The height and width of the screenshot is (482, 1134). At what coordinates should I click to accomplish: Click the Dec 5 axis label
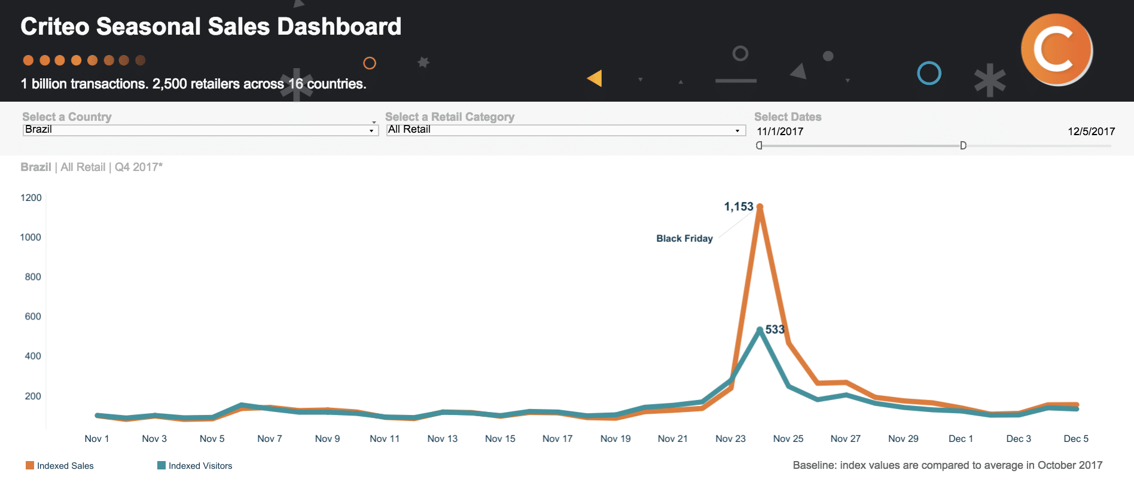click(x=1076, y=439)
